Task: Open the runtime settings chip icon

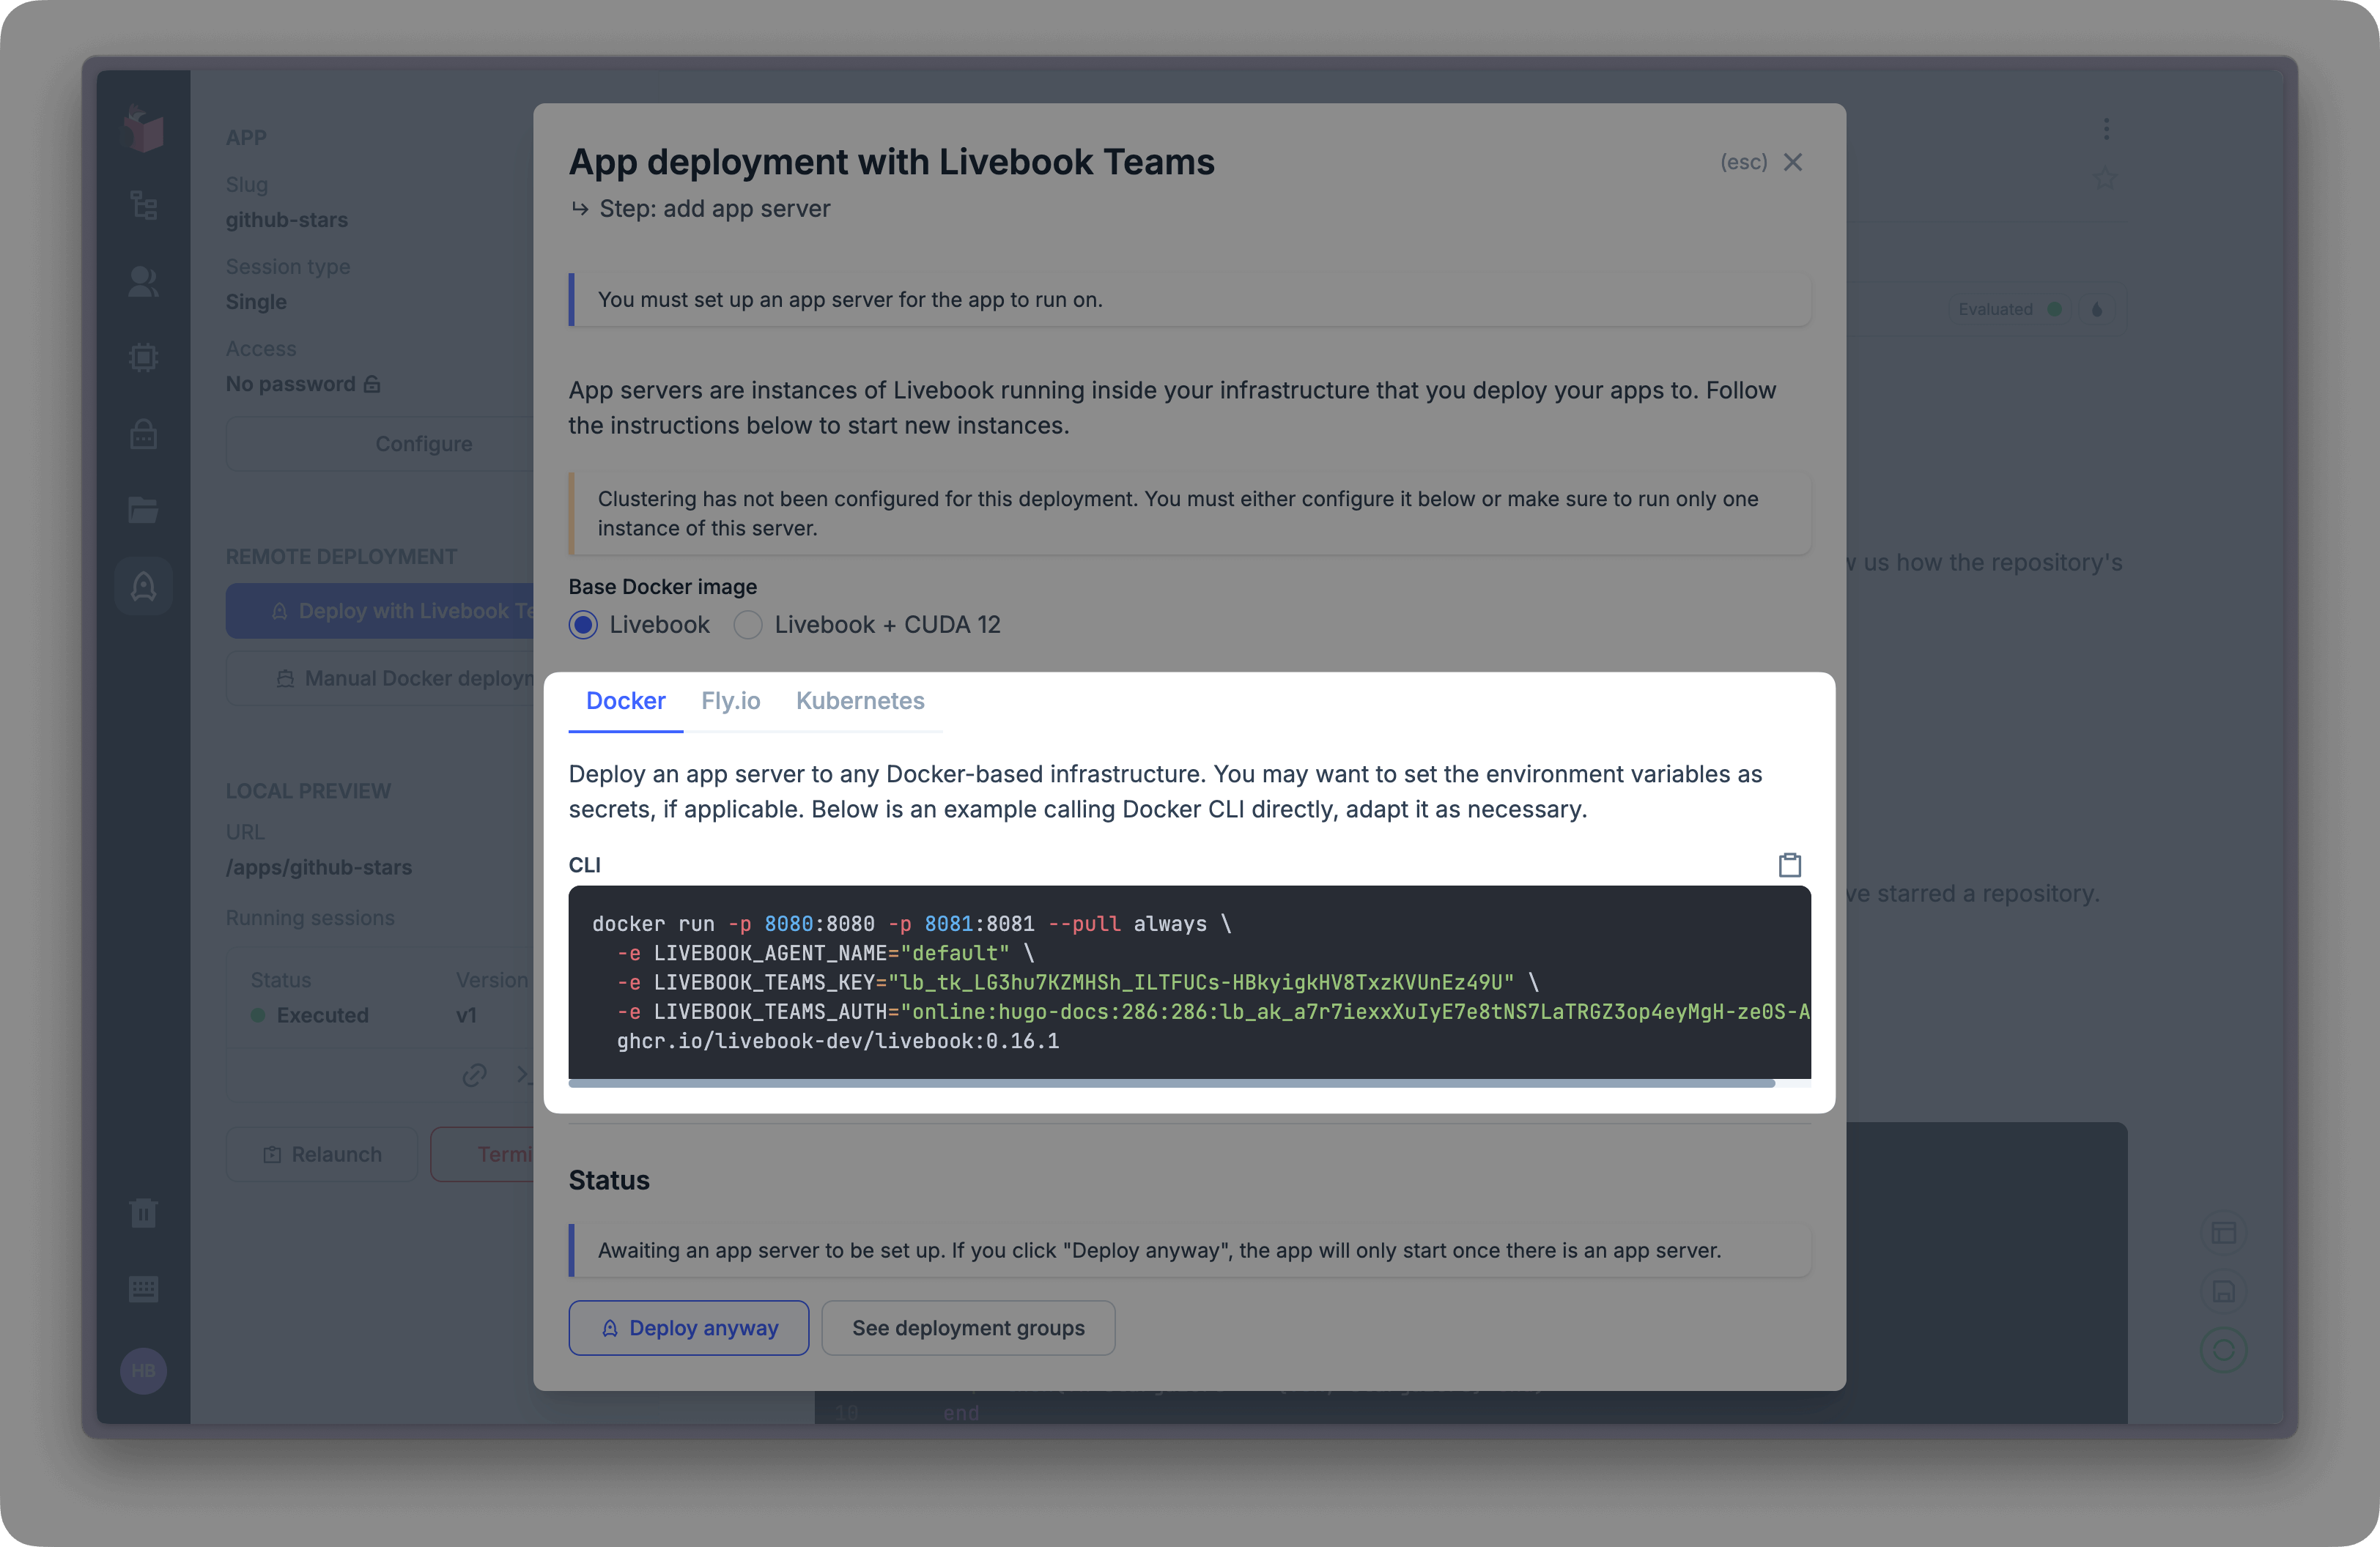Action: [143, 357]
